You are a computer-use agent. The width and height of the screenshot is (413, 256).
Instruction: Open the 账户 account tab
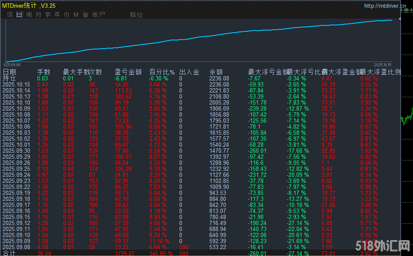pyautogui.click(x=99, y=15)
